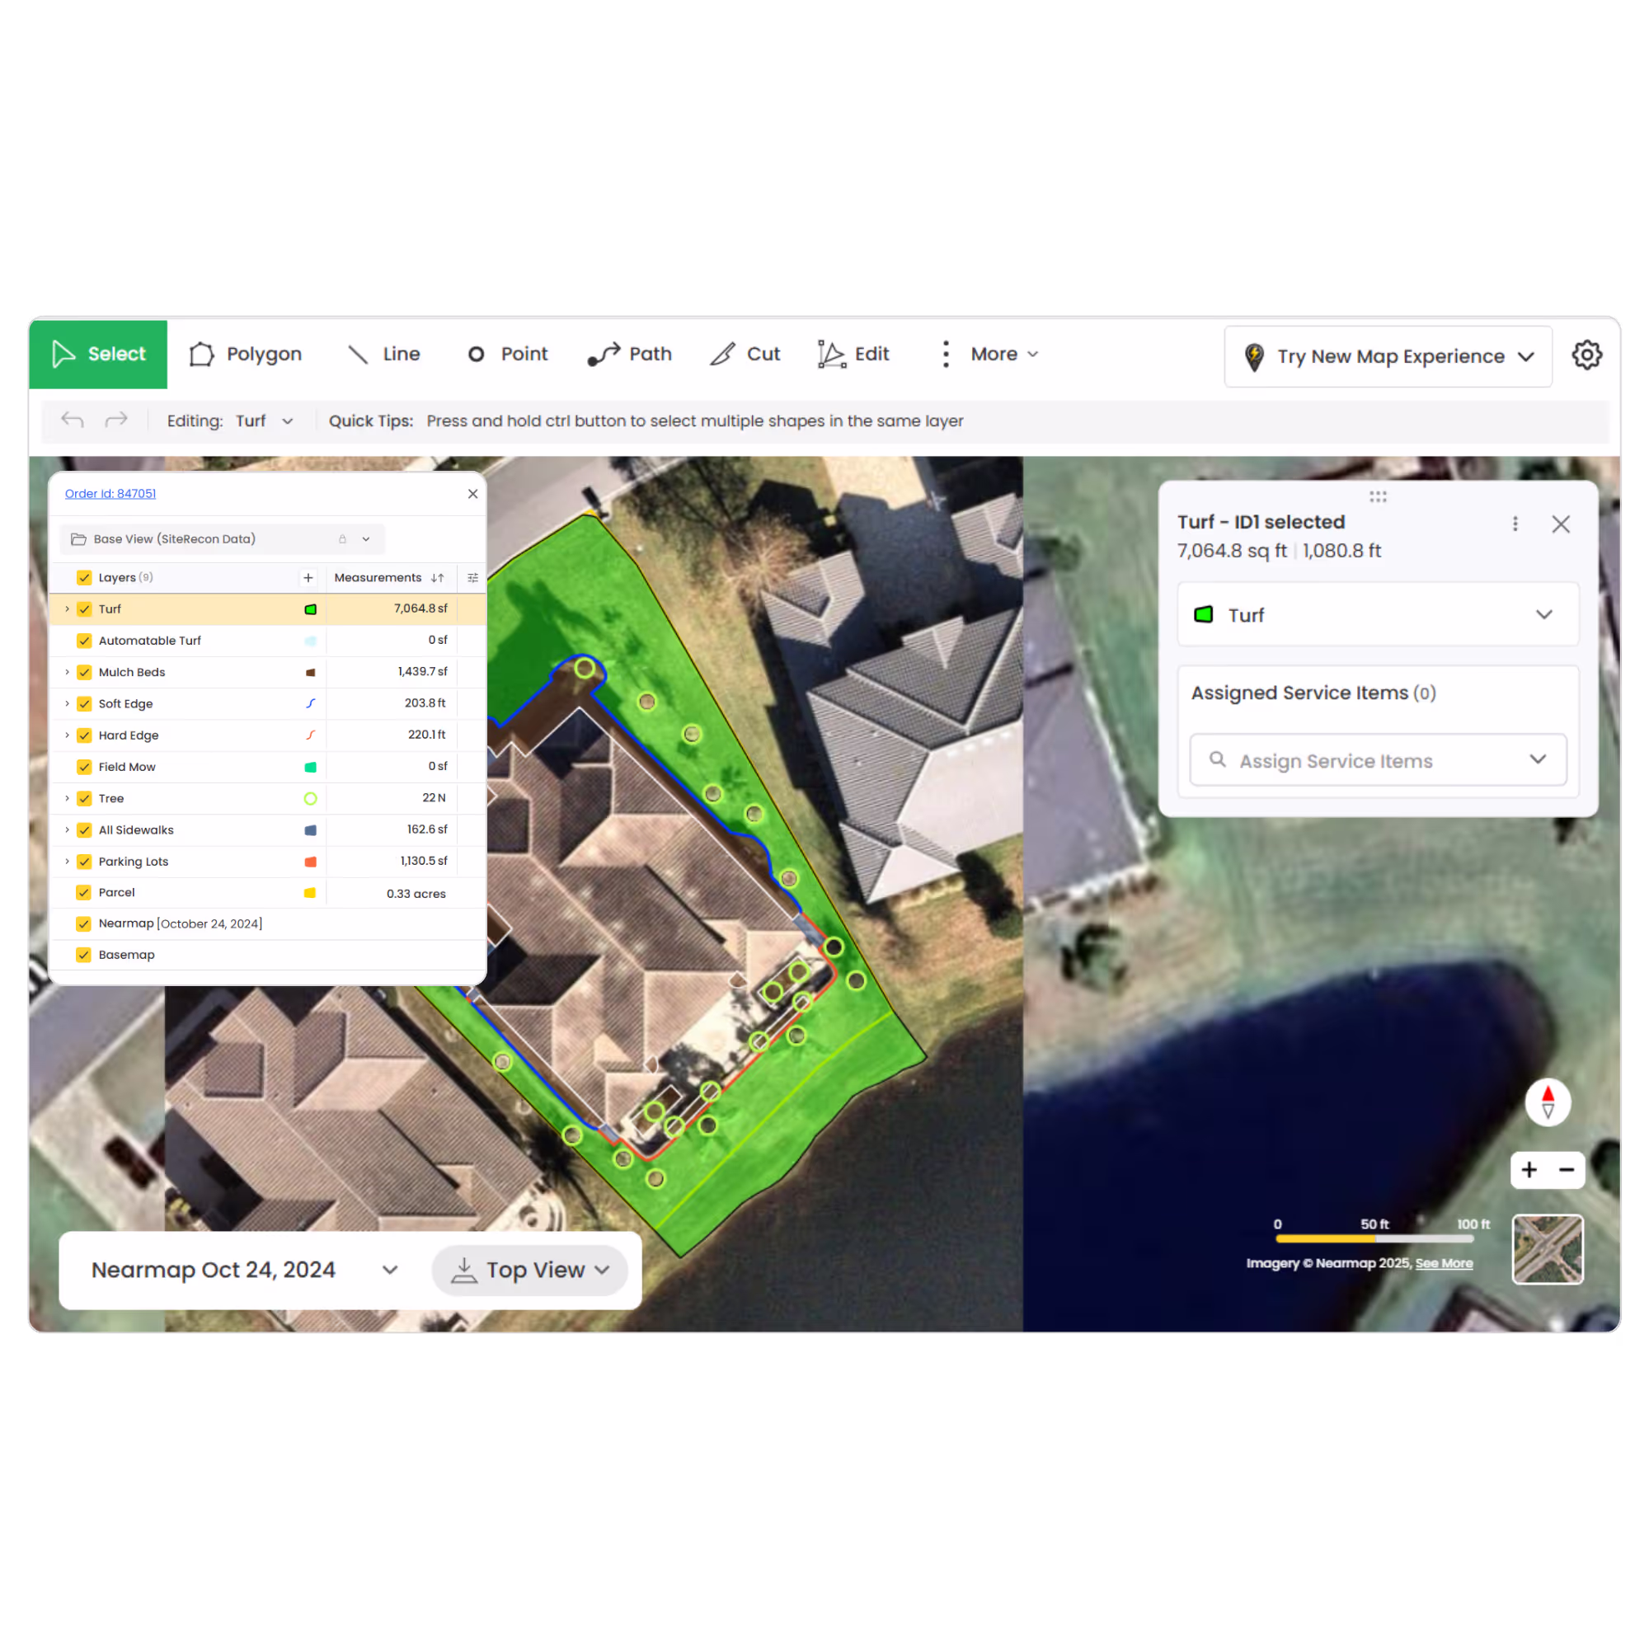Click the undo arrow icon
Viewport: 1649px width, 1649px height.
[73, 420]
